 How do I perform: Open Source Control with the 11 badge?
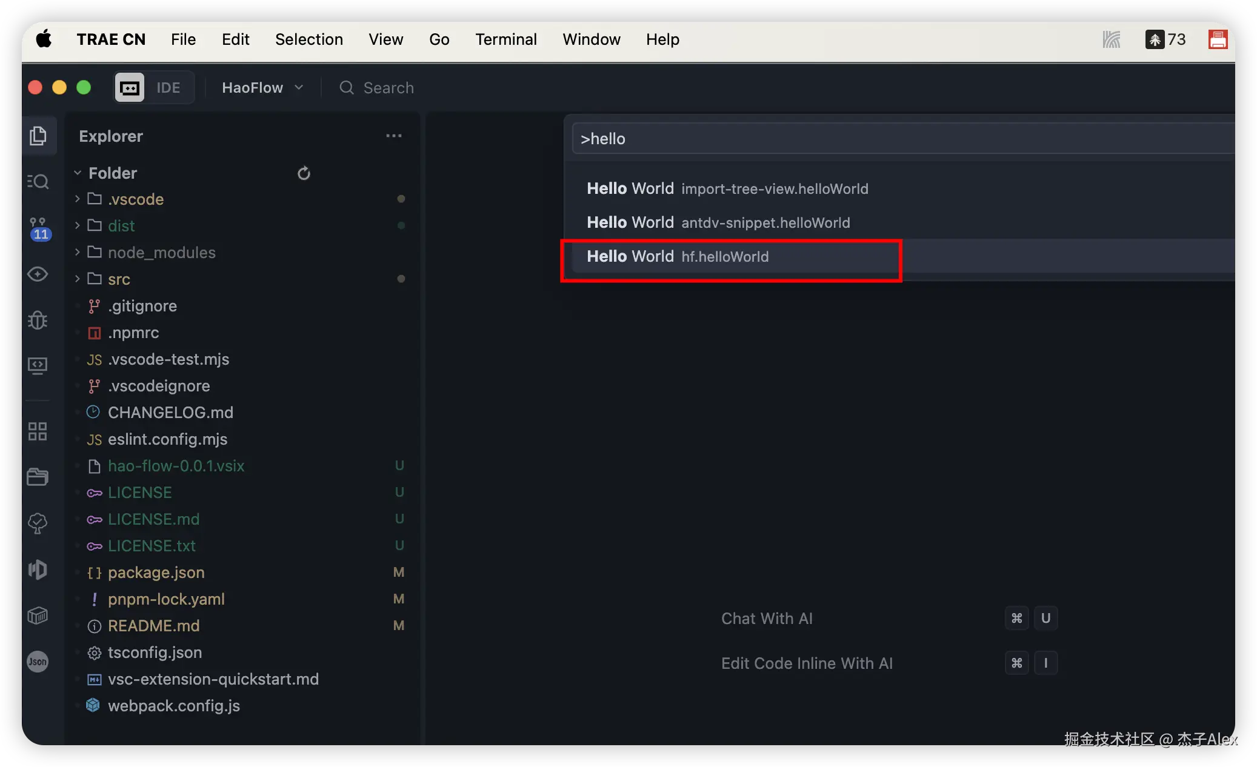coord(38,228)
